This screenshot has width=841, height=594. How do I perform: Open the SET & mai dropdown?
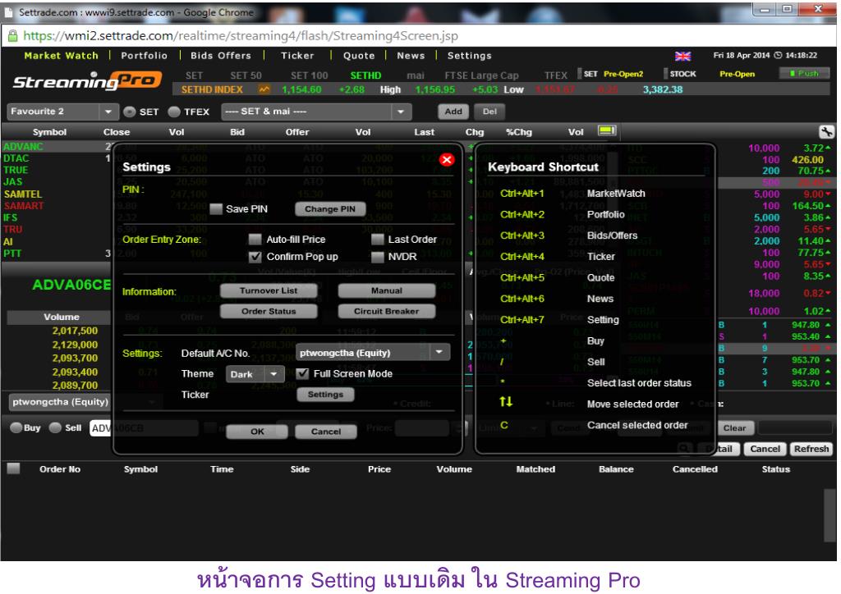coord(316,112)
